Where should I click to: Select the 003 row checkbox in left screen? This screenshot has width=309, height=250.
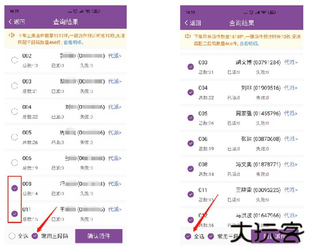(15, 86)
